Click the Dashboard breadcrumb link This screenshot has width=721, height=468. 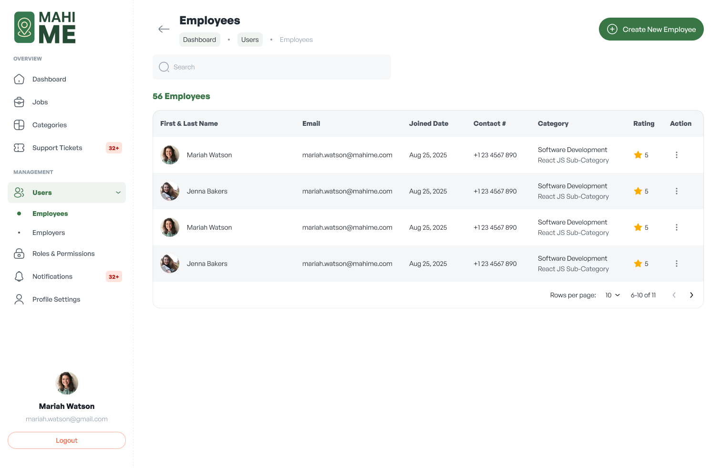click(x=199, y=40)
